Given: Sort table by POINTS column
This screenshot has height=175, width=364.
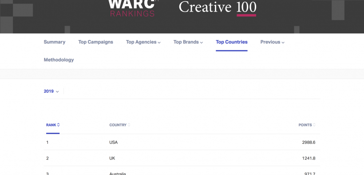Looking at the screenshot, I should pos(307,125).
